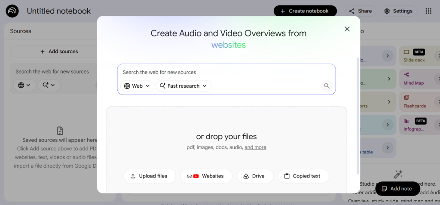Image resolution: width=440 pixels, height=205 pixels.
Task: Select the Slide deck studio card
Action: point(419,56)
